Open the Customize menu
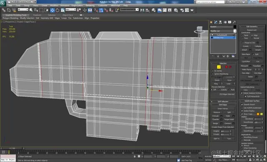Screen dimensions: 267x162 click(103, 5)
